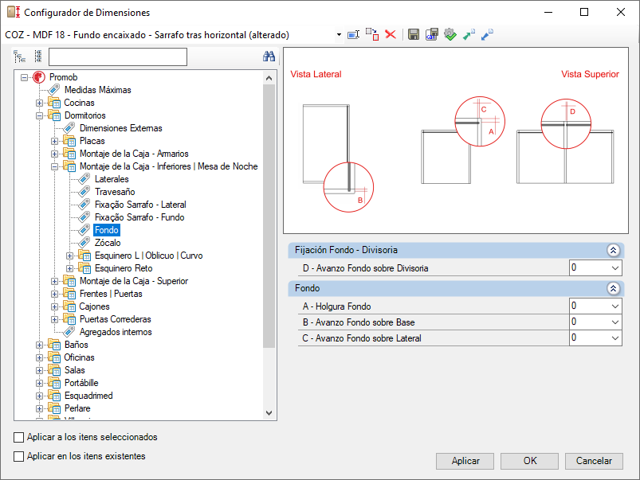Open D - Avanzo Fondo sobre Divisoria dropdown
Image resolution: width=640 pixels, height=480 pixels.
point(615,268)
